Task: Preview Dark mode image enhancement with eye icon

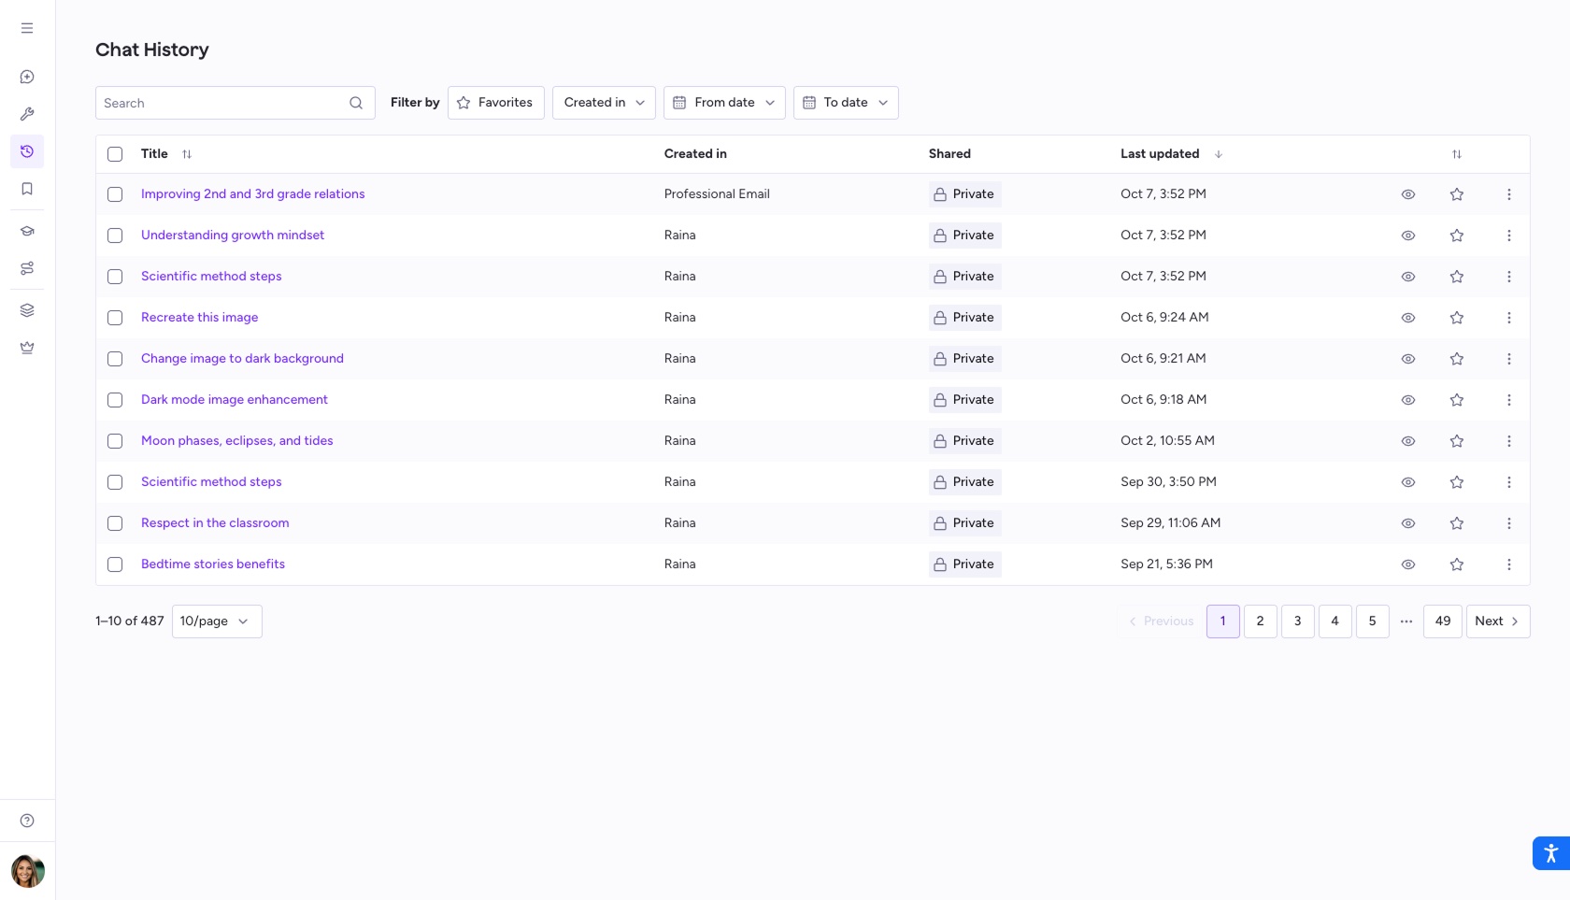Action: 1407,400
